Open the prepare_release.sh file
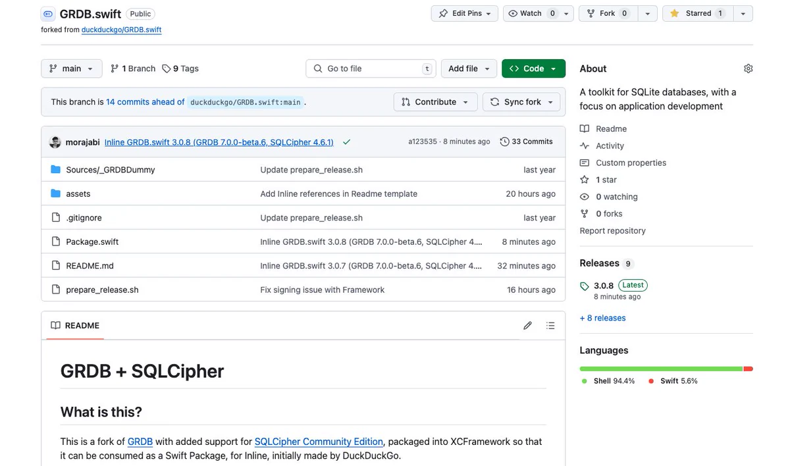 102,290
